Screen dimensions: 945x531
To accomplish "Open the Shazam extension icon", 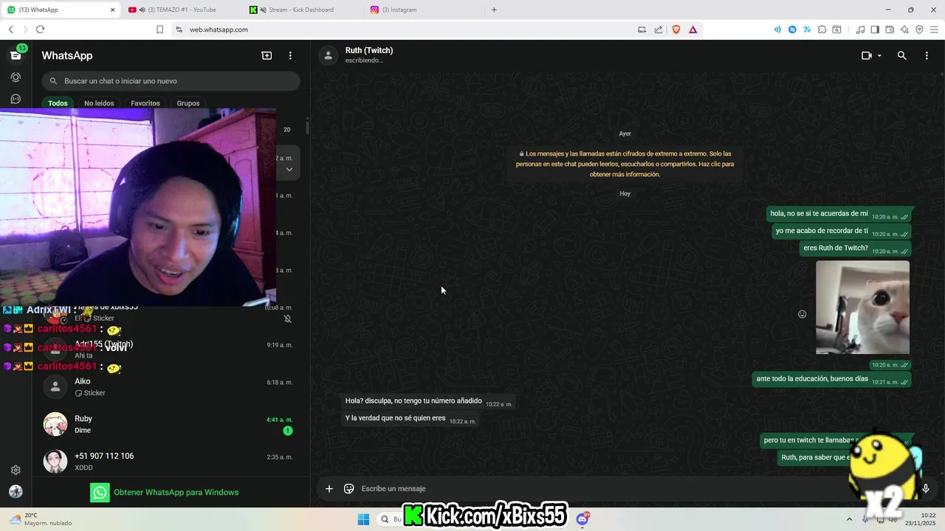I will (x=792, y=29).
